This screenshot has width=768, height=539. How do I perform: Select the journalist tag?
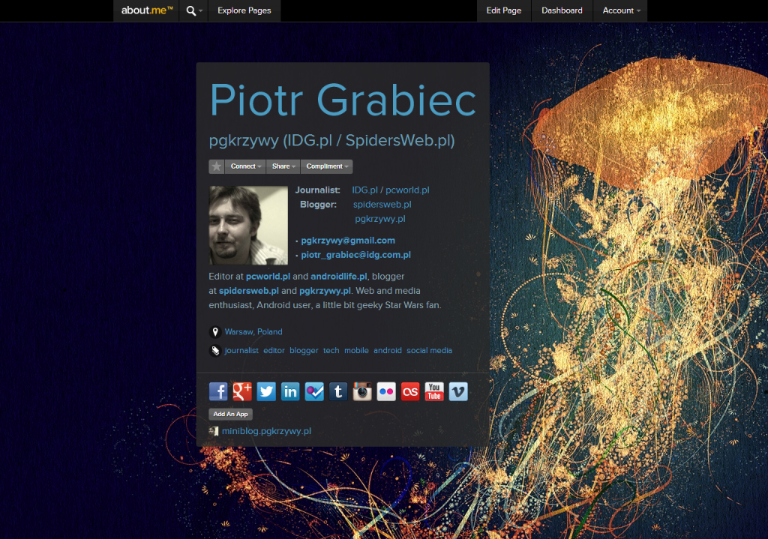(x=241, y=351)
